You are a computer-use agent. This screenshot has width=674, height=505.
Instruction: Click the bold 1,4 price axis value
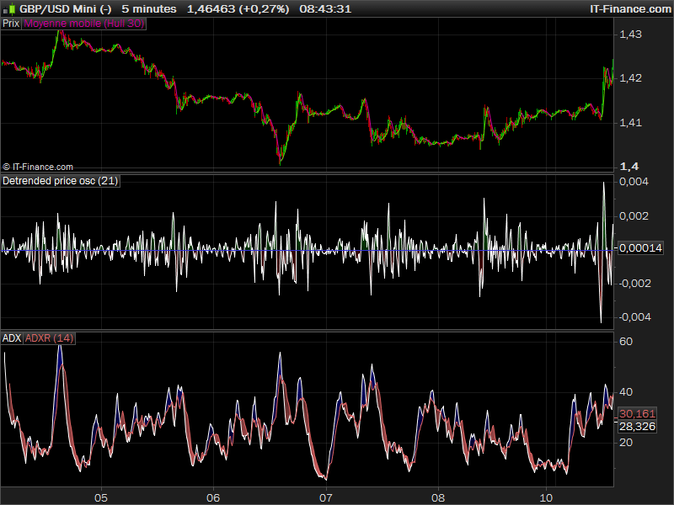(x=629, y=167)
